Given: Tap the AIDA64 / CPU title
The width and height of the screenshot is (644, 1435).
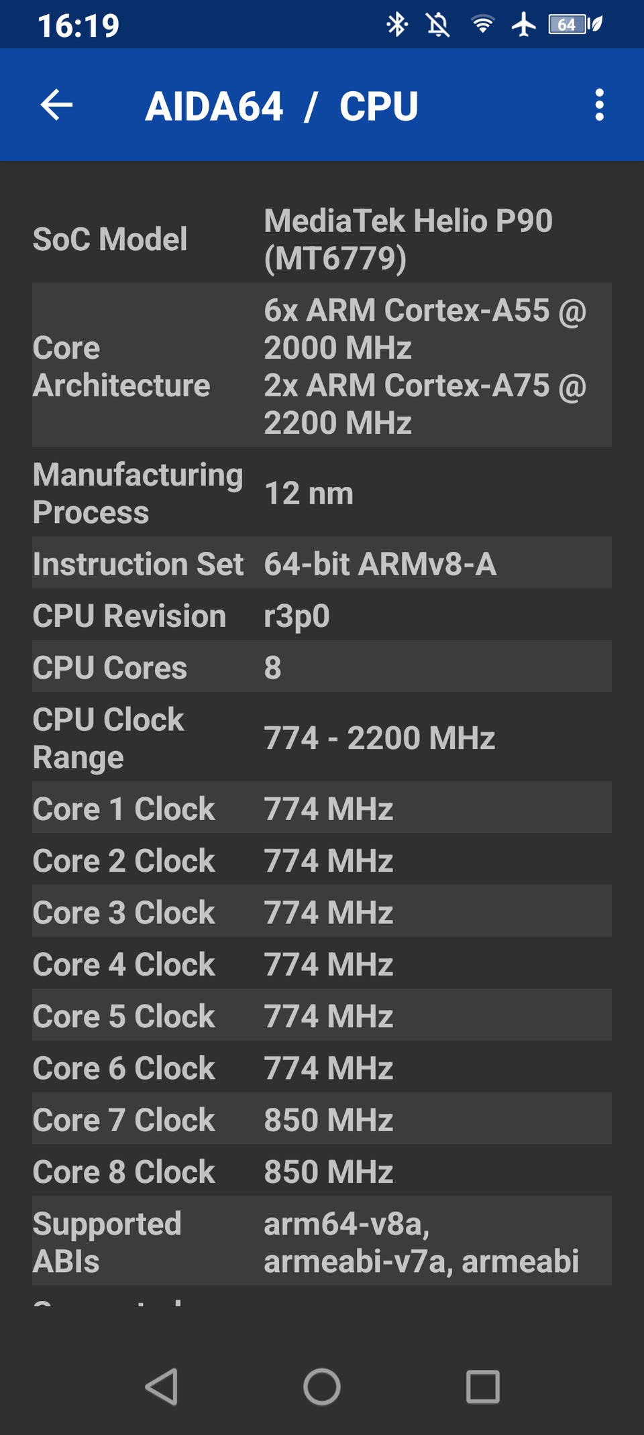Looking at the screenshot, I should pyautogui.click(x=282, y=106).
